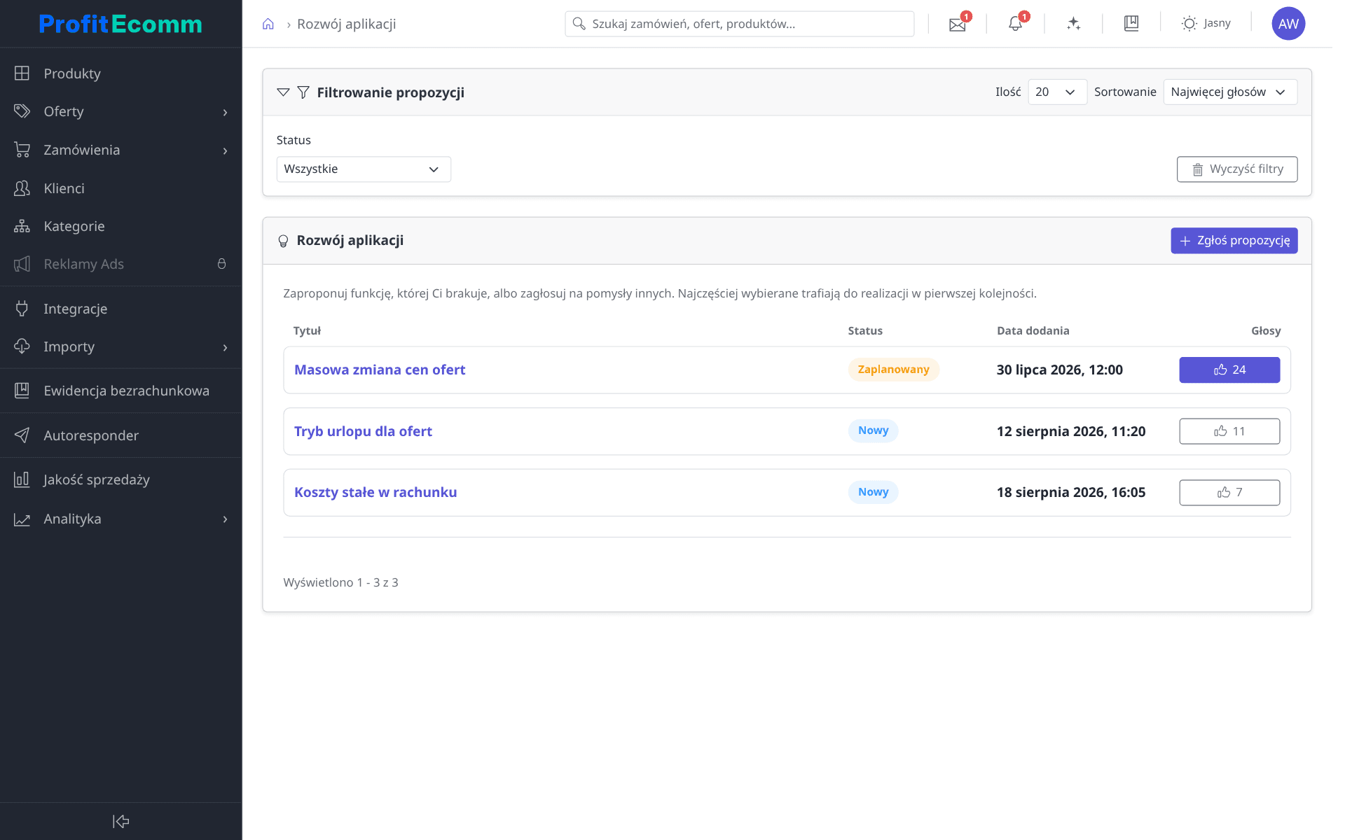Image resolution: width=1345 pixels, height=840 pixels.
Task: Open the Masowa zmiana cen ofert link
Action: [380, 370]
